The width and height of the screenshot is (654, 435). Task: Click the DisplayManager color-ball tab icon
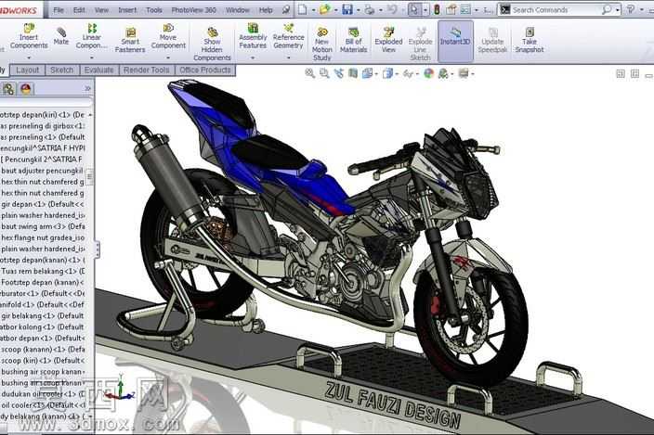coord(26,88)
